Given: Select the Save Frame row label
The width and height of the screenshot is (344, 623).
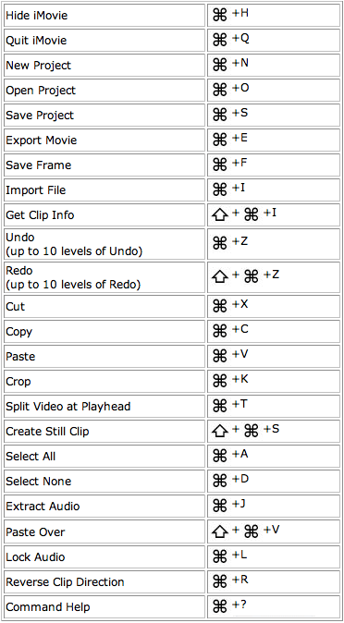Looking at the screenshot, I should (x=104, y=165).
